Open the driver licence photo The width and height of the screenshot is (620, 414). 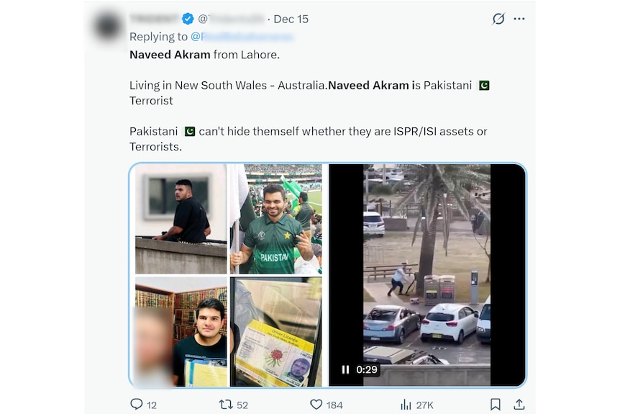tap(276, 332)
